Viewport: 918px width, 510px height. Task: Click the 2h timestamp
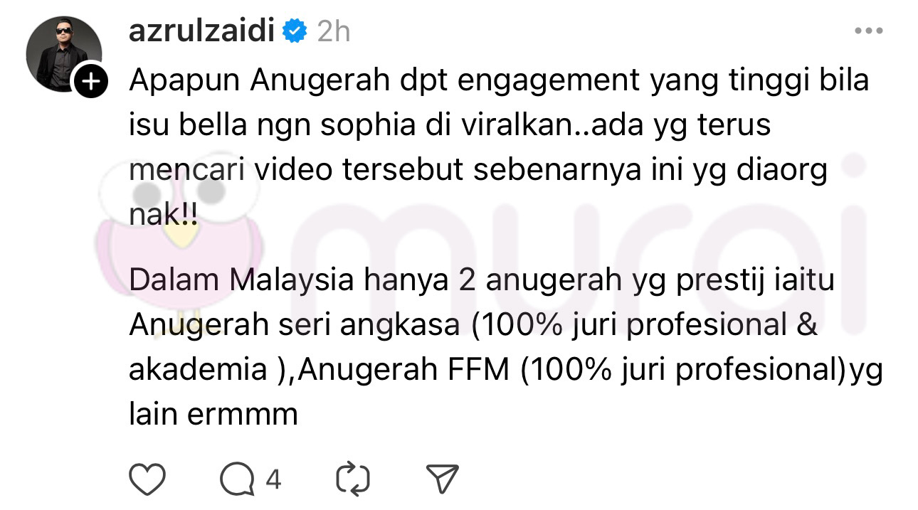(333, 32)
